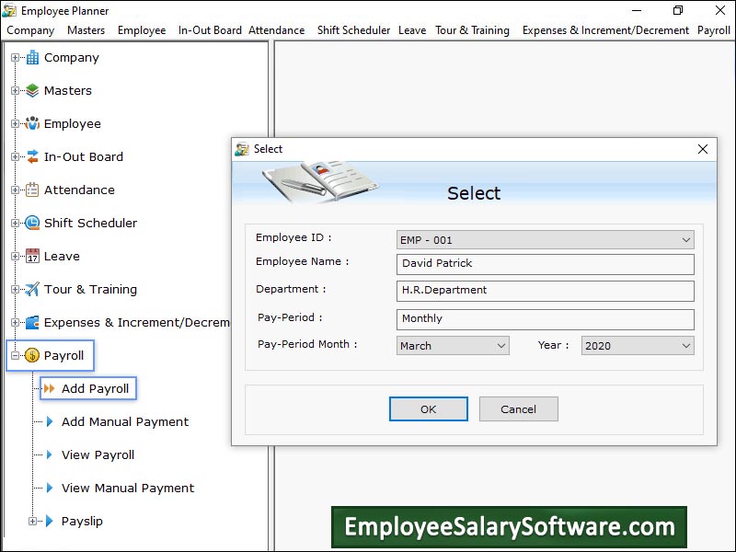This screenshot has height=552, width=736.
Task: Expand the Payslip tree node
Action: [x=33, y=522]
